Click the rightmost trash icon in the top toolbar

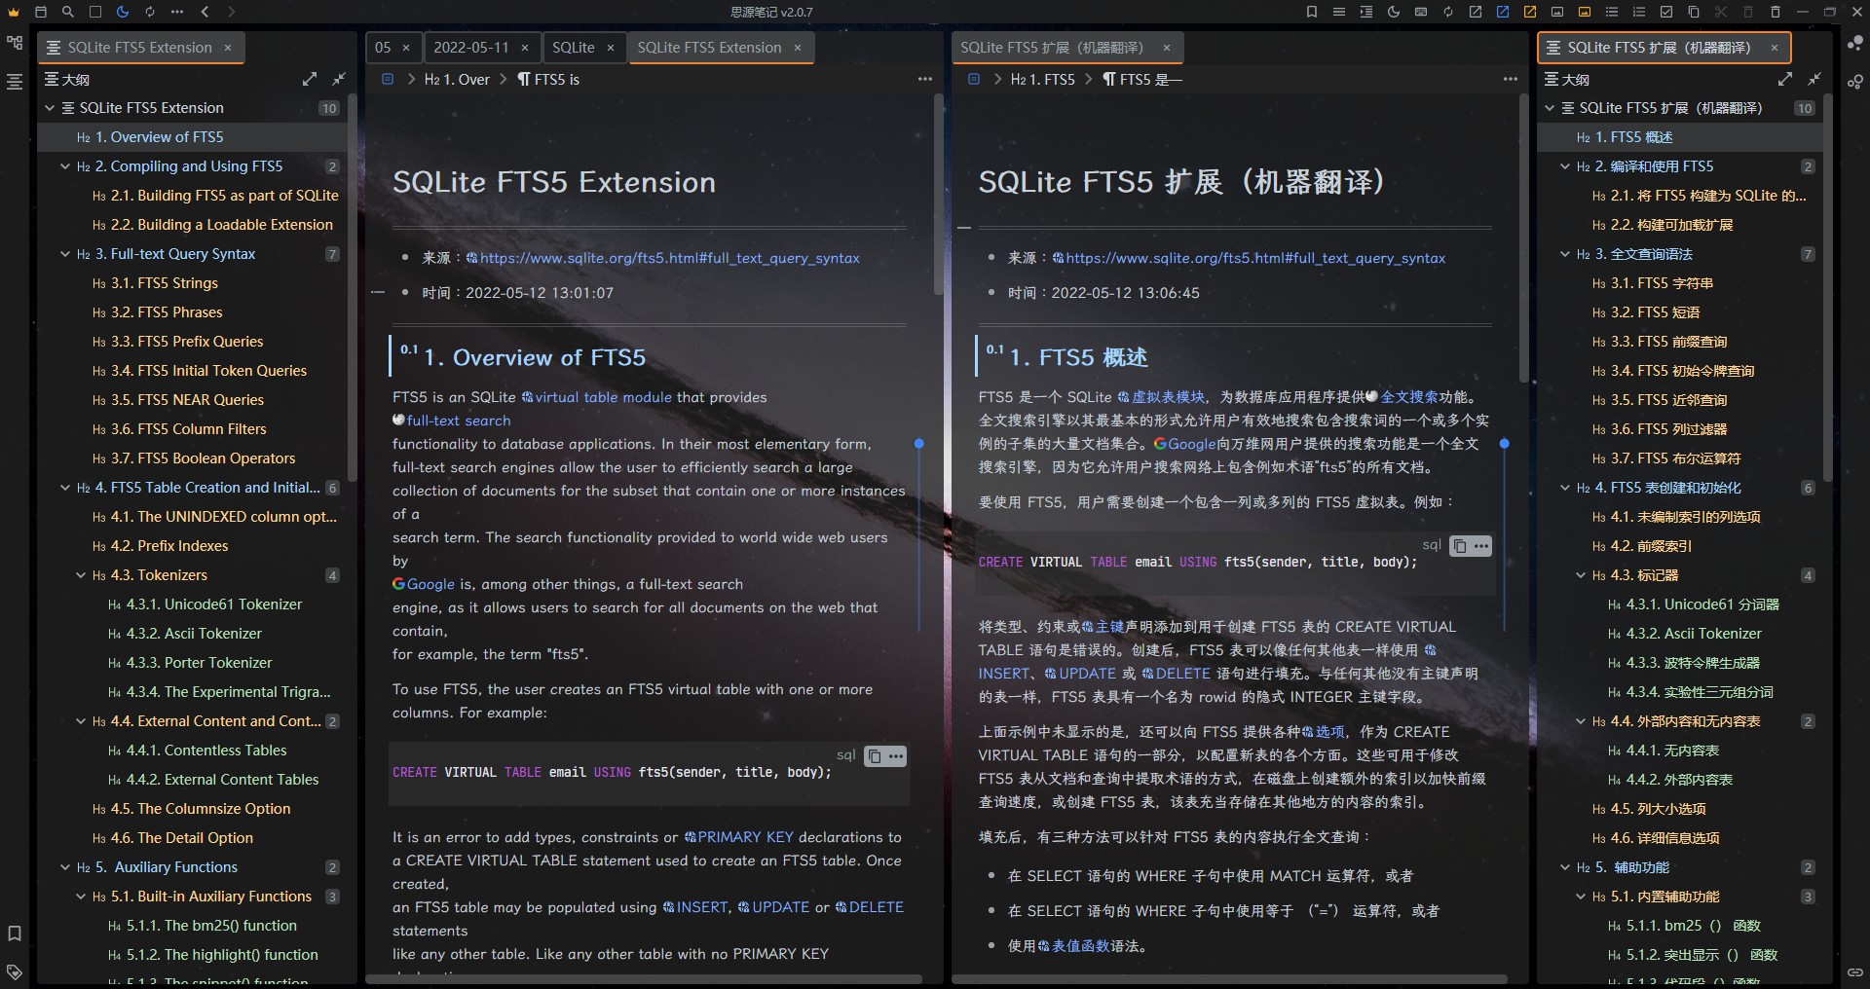click(1776, 12)
